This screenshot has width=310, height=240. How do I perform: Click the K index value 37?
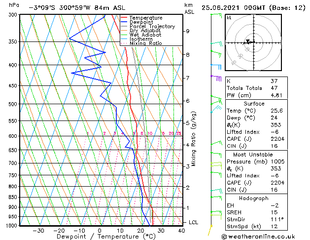pos(274,81)
